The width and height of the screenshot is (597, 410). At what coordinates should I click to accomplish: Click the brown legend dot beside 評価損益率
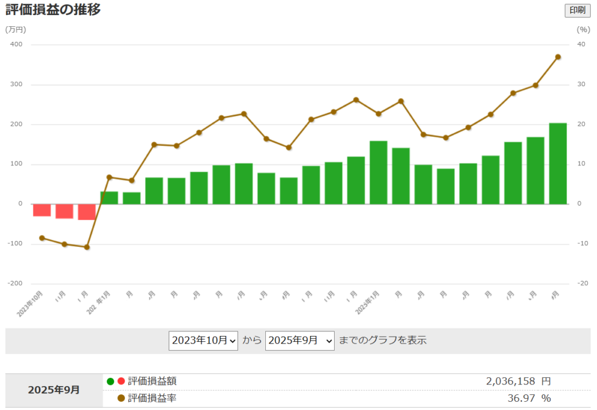121,398
